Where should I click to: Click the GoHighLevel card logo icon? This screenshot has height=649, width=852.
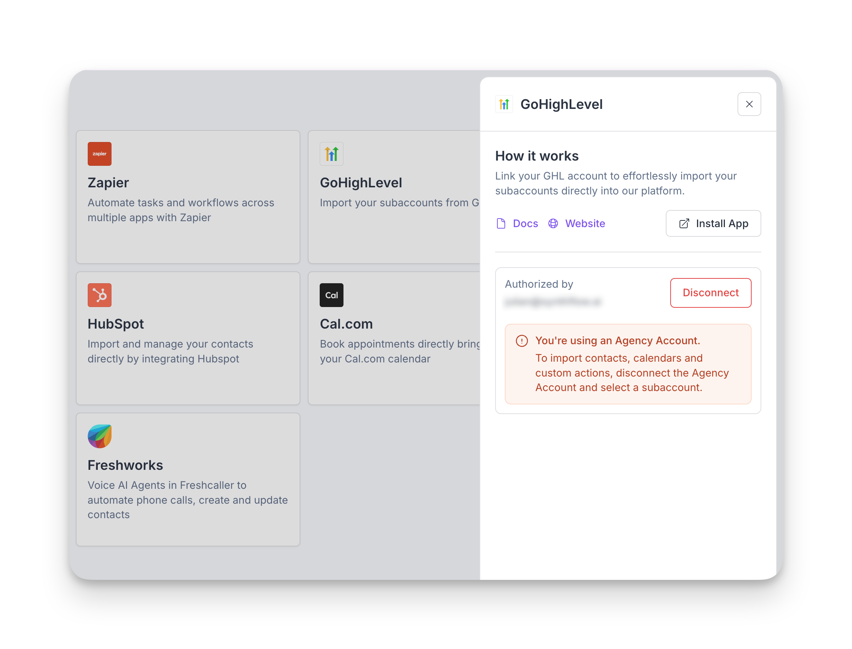point(331,154)
